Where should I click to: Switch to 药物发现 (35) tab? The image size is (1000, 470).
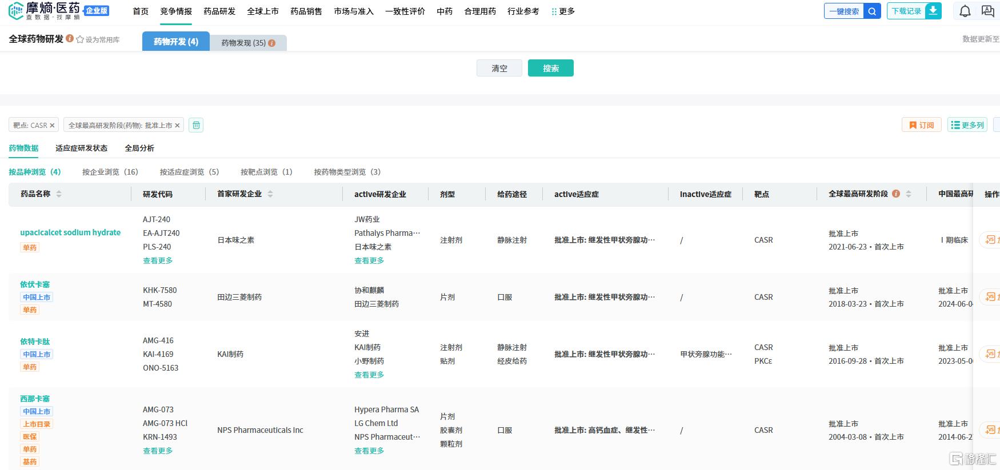click(248, 43)
